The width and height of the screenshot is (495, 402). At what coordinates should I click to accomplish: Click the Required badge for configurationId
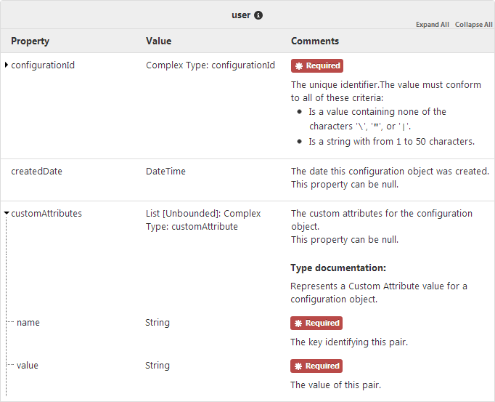(316, 65)
